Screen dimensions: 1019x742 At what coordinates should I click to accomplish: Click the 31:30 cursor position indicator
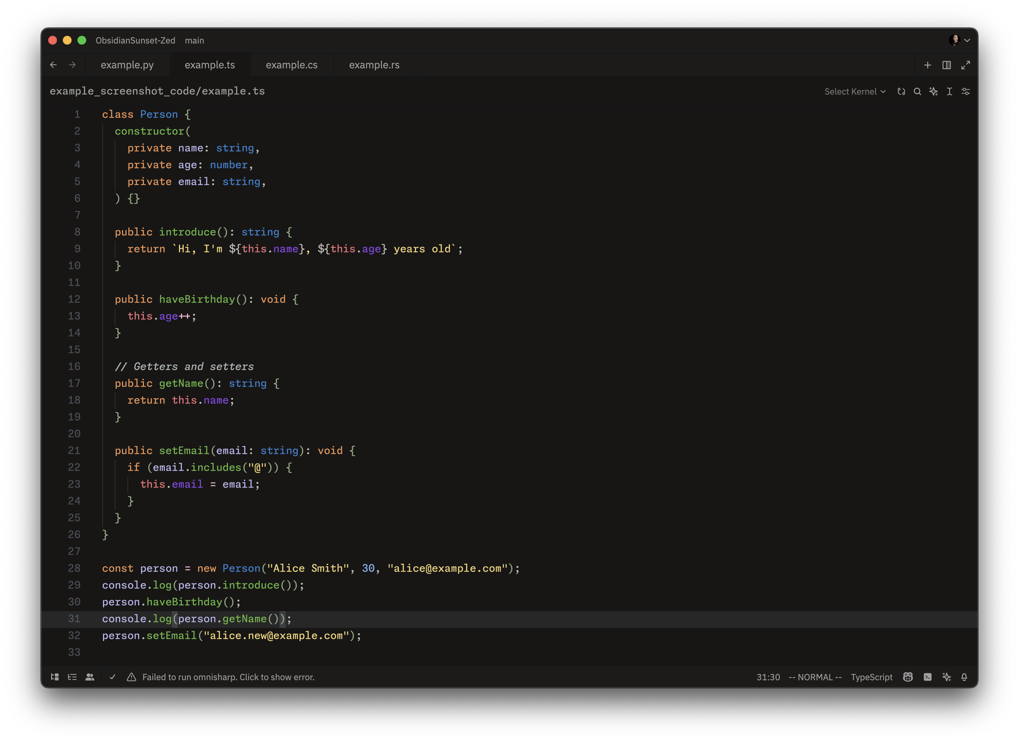coord(768,677)
